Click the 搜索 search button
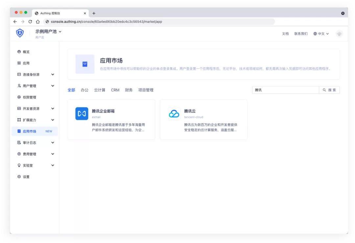This screenshot has width=355, height=243. click(x=329, y=90)
